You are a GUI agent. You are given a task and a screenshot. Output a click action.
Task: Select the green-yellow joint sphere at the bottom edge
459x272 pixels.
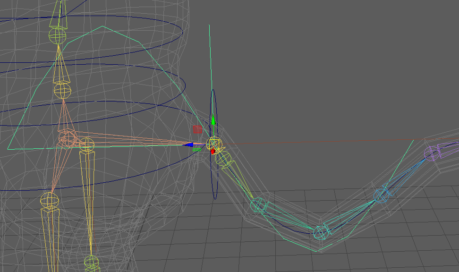[92, 262]
